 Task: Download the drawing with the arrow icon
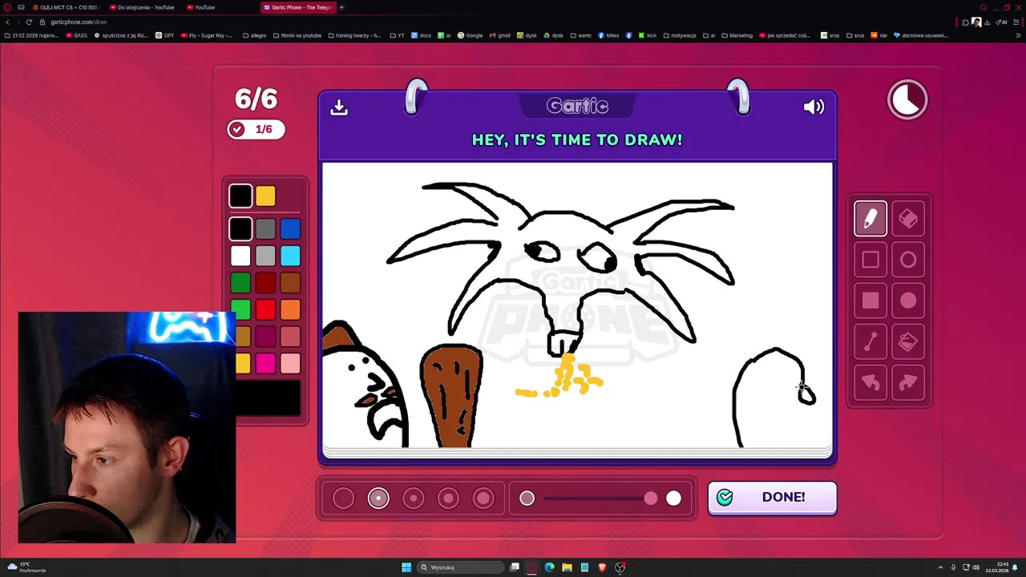click(x=339, y=107)
